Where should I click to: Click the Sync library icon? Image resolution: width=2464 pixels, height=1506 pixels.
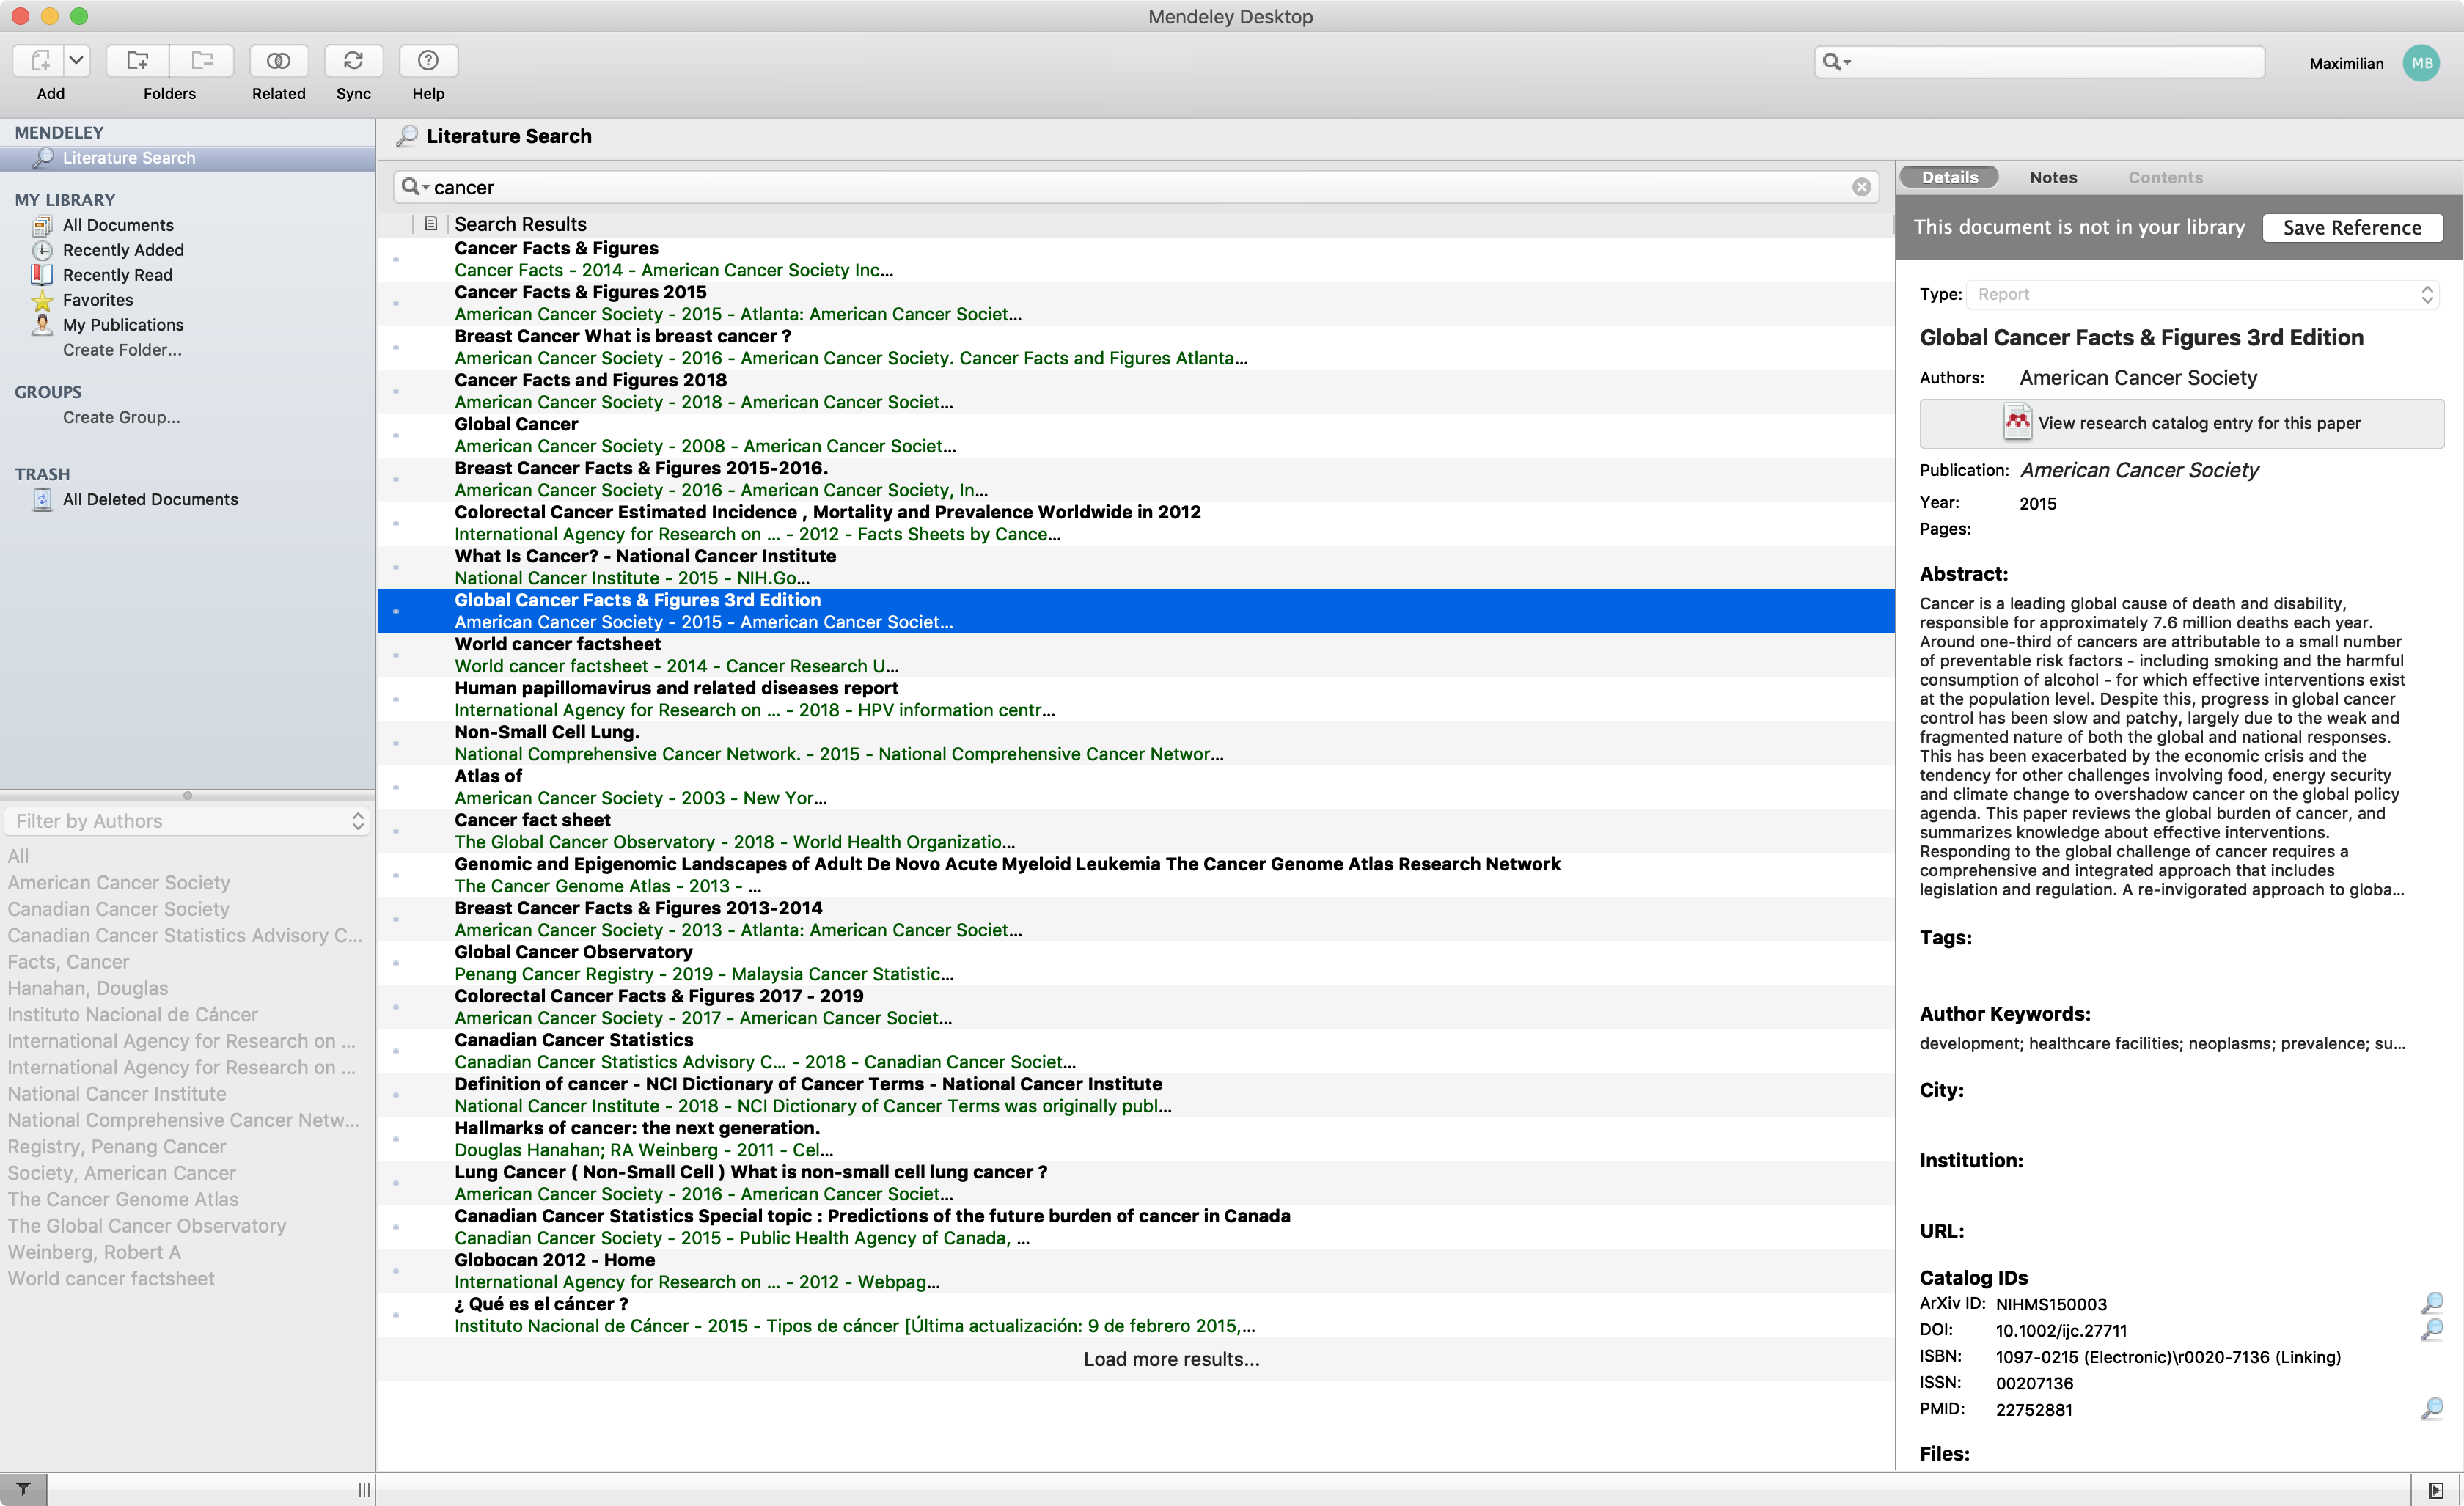[x=353, y=61]
